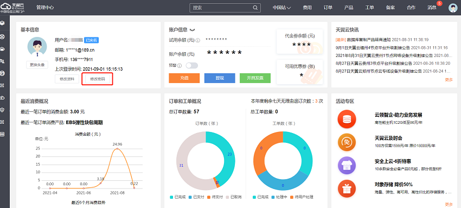The width and height of the screenshot is (461, 208).
Task: Click the gift icon for 对象存储
Action: coord(347,188)
